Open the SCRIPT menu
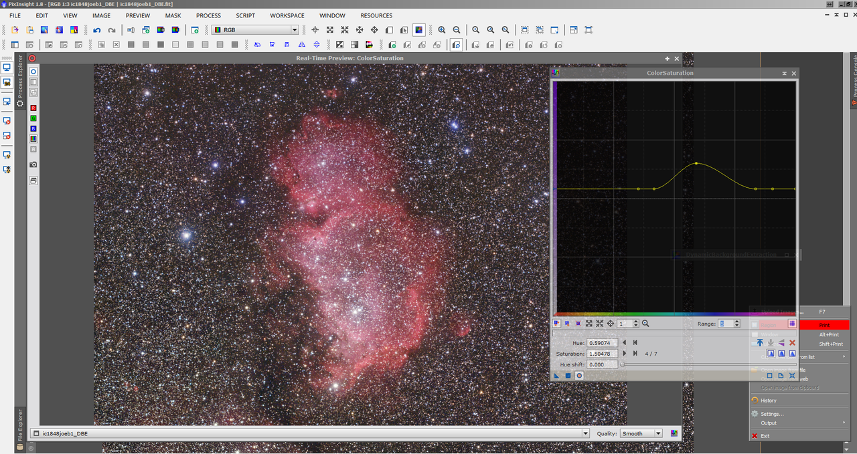 pyautogui.click(x=245, y=15)
